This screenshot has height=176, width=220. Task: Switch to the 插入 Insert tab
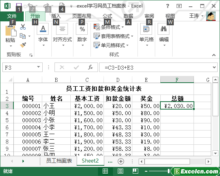[56, 16]
